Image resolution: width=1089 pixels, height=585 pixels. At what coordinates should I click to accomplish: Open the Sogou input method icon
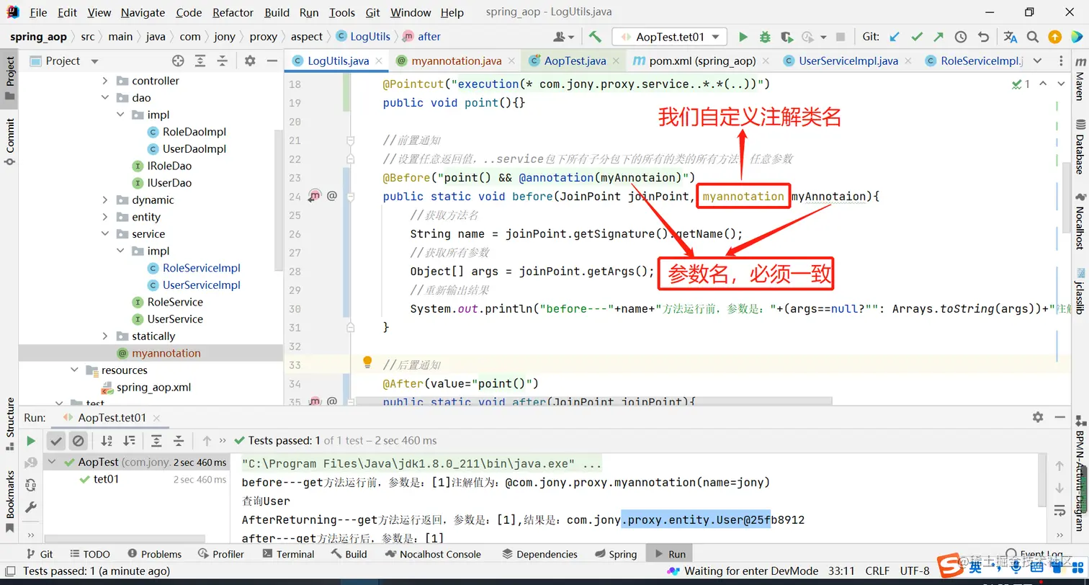[x=951, y=564]
